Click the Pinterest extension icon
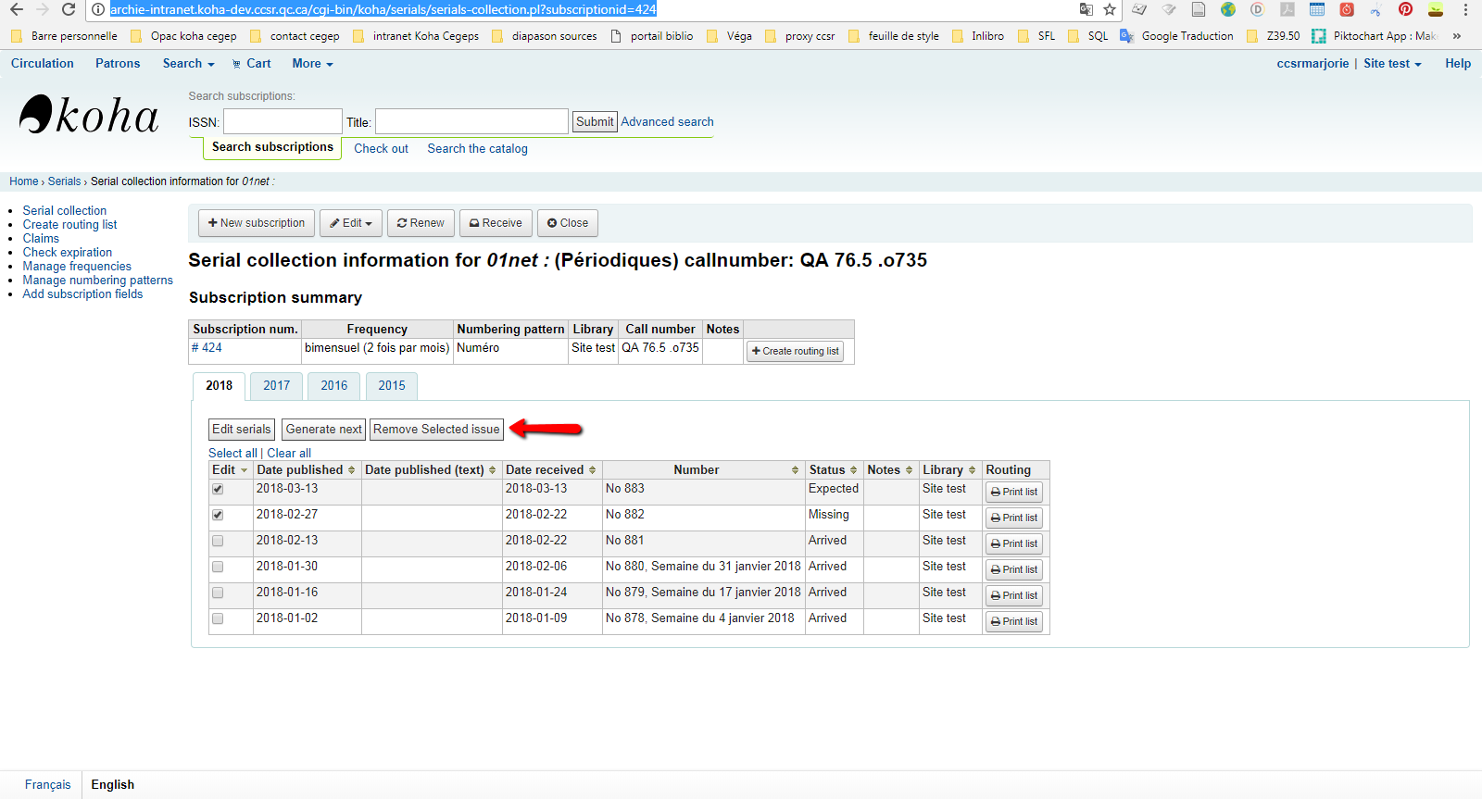Viewport: 1482px width, 799px height. 1405,9
